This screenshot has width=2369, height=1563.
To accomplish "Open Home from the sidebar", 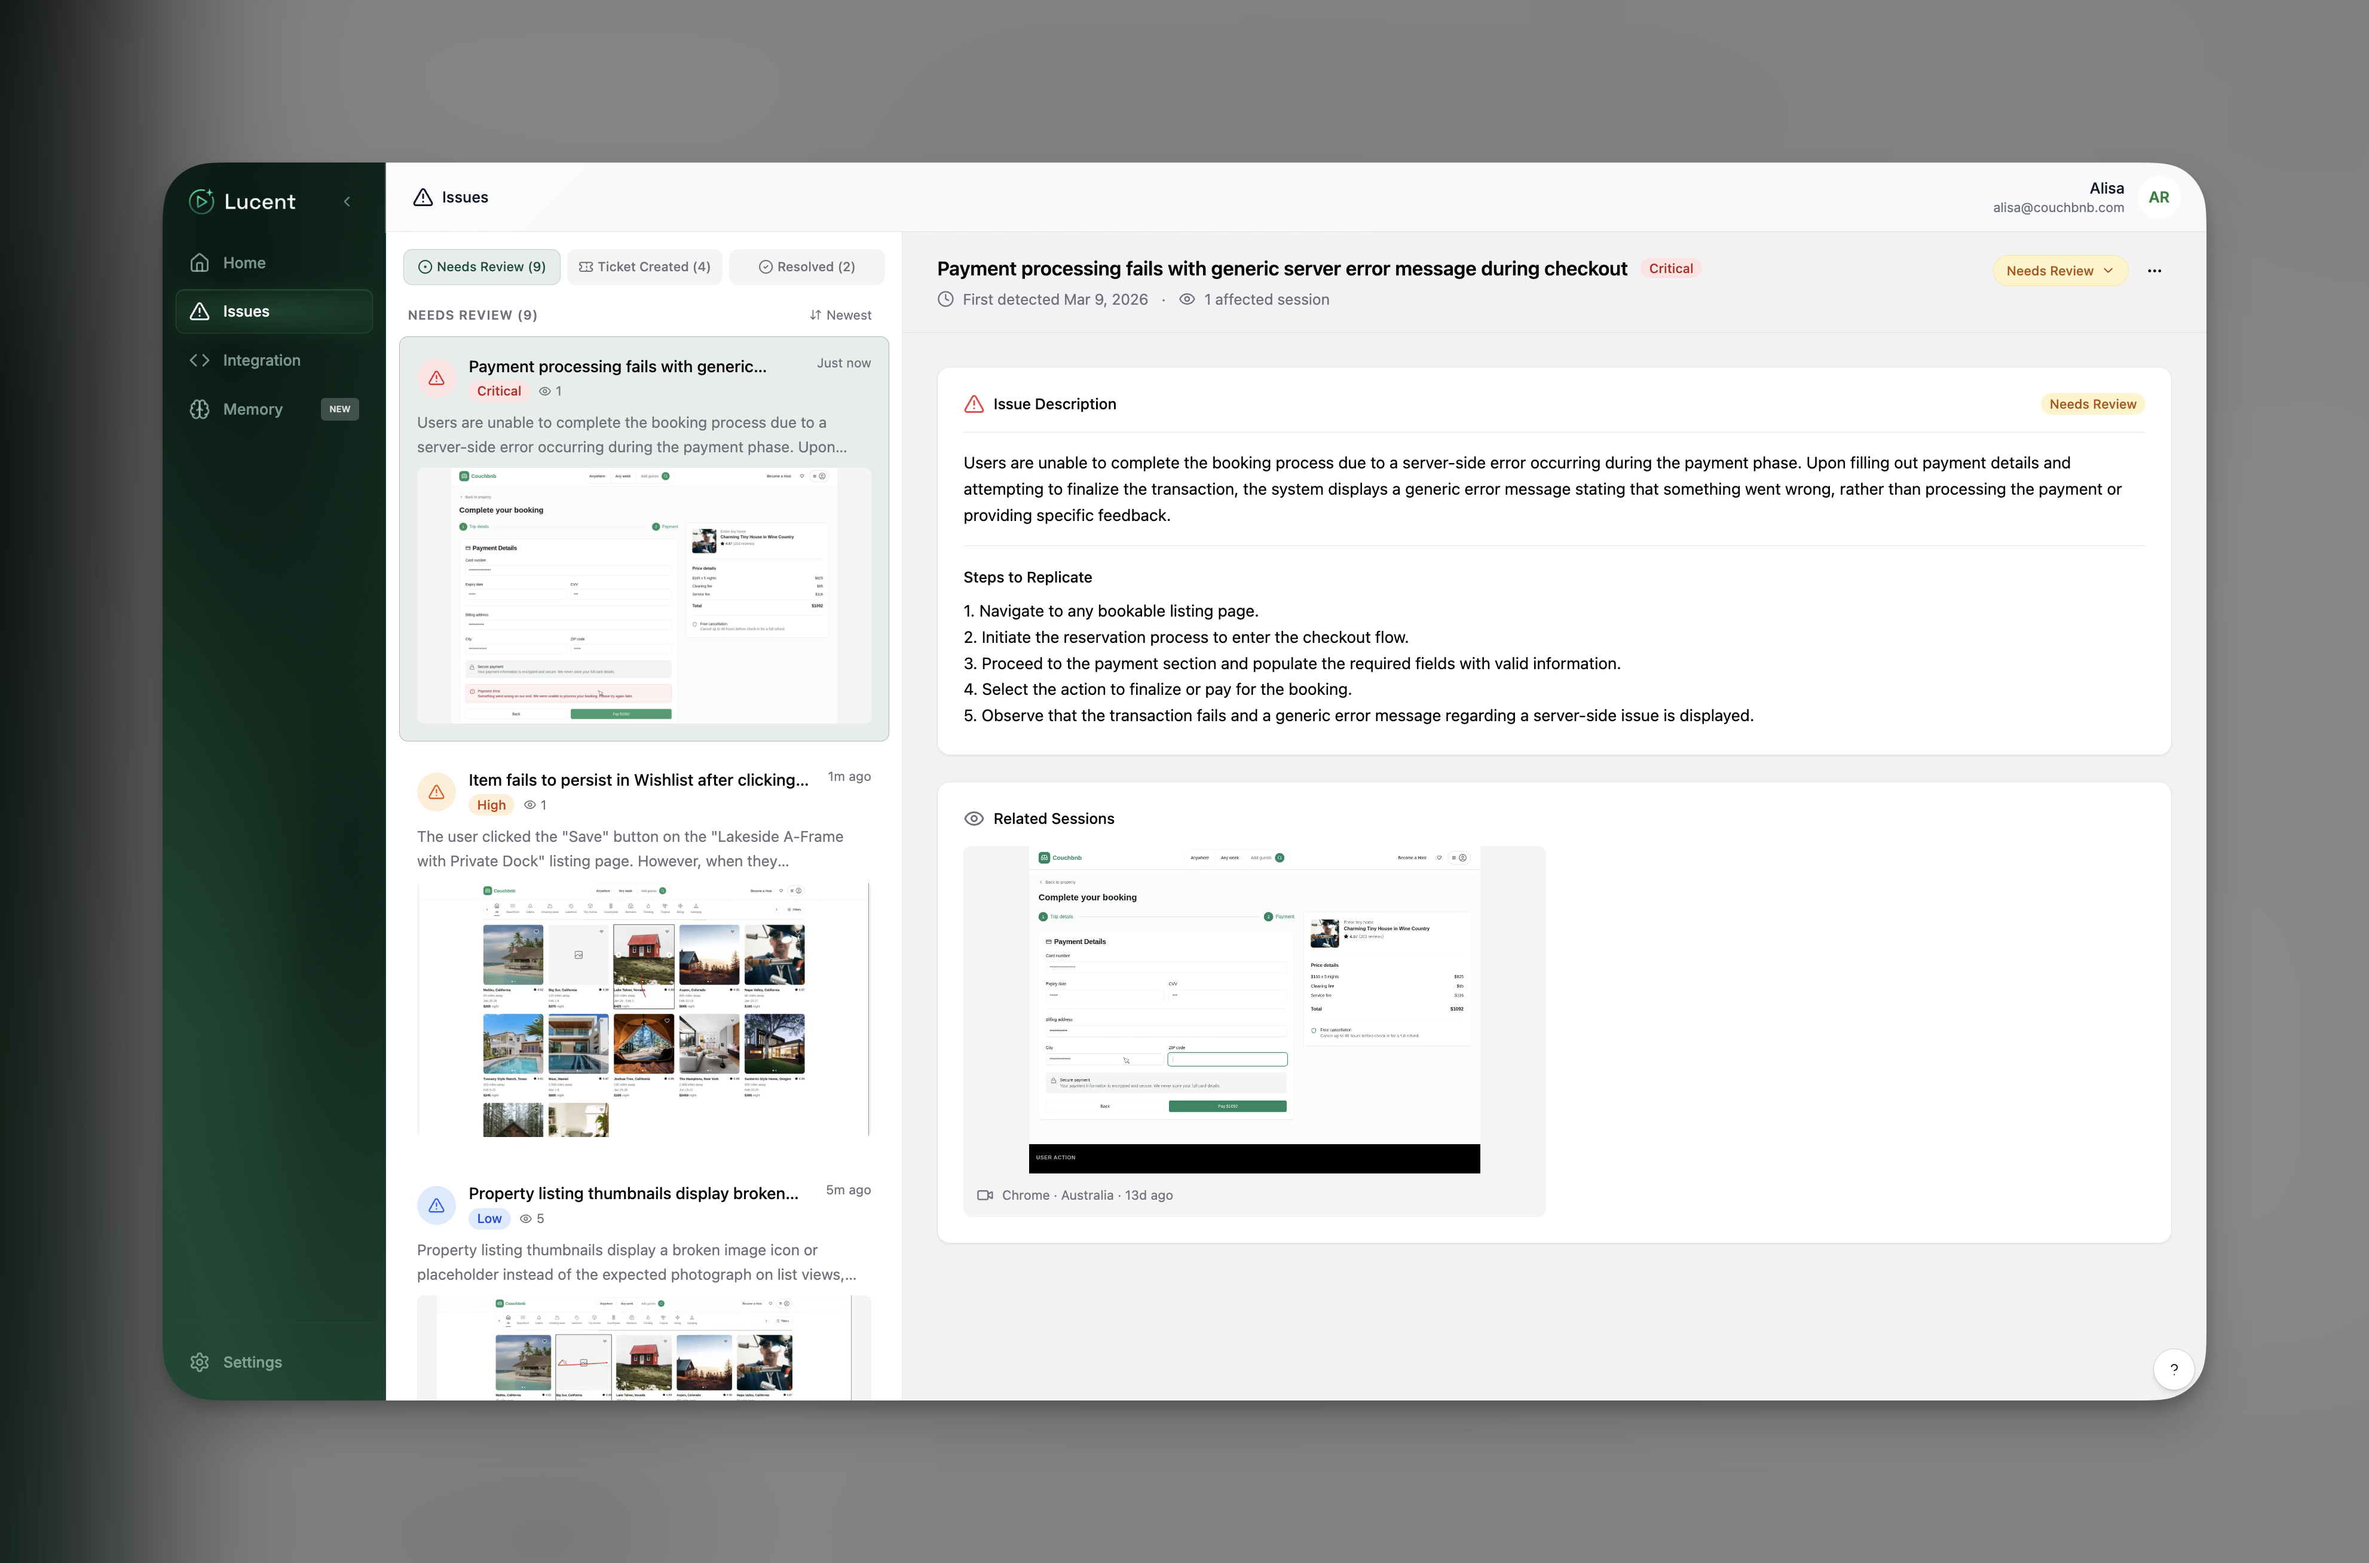I will pyautogui.click(x=243, y=263).
